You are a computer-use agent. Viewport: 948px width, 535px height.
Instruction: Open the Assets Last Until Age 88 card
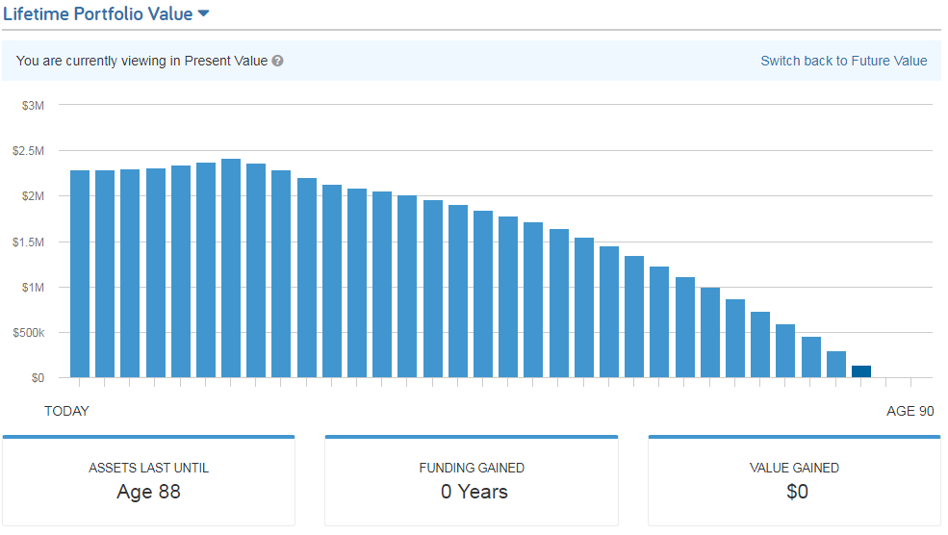pyautogui.click(x=149, y=480)
